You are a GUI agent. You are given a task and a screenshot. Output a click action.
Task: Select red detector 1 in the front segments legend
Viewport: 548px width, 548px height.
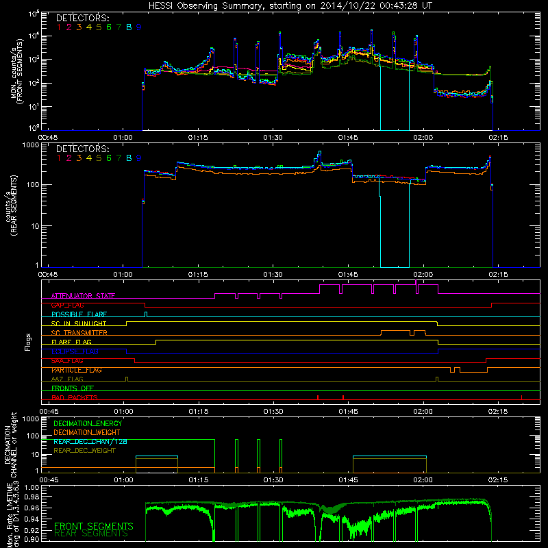point(59,27)
